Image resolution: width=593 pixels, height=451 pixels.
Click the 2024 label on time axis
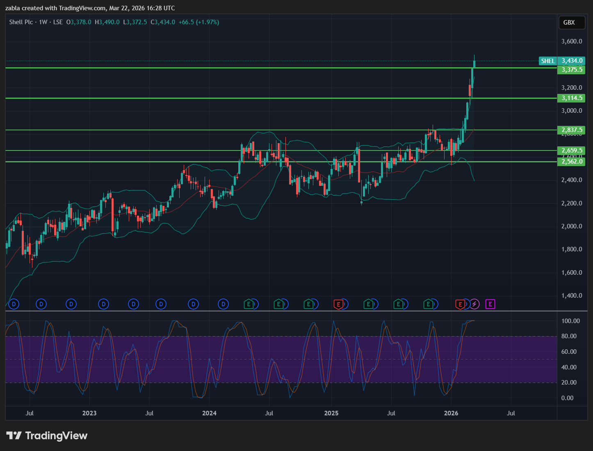point(209,413)
